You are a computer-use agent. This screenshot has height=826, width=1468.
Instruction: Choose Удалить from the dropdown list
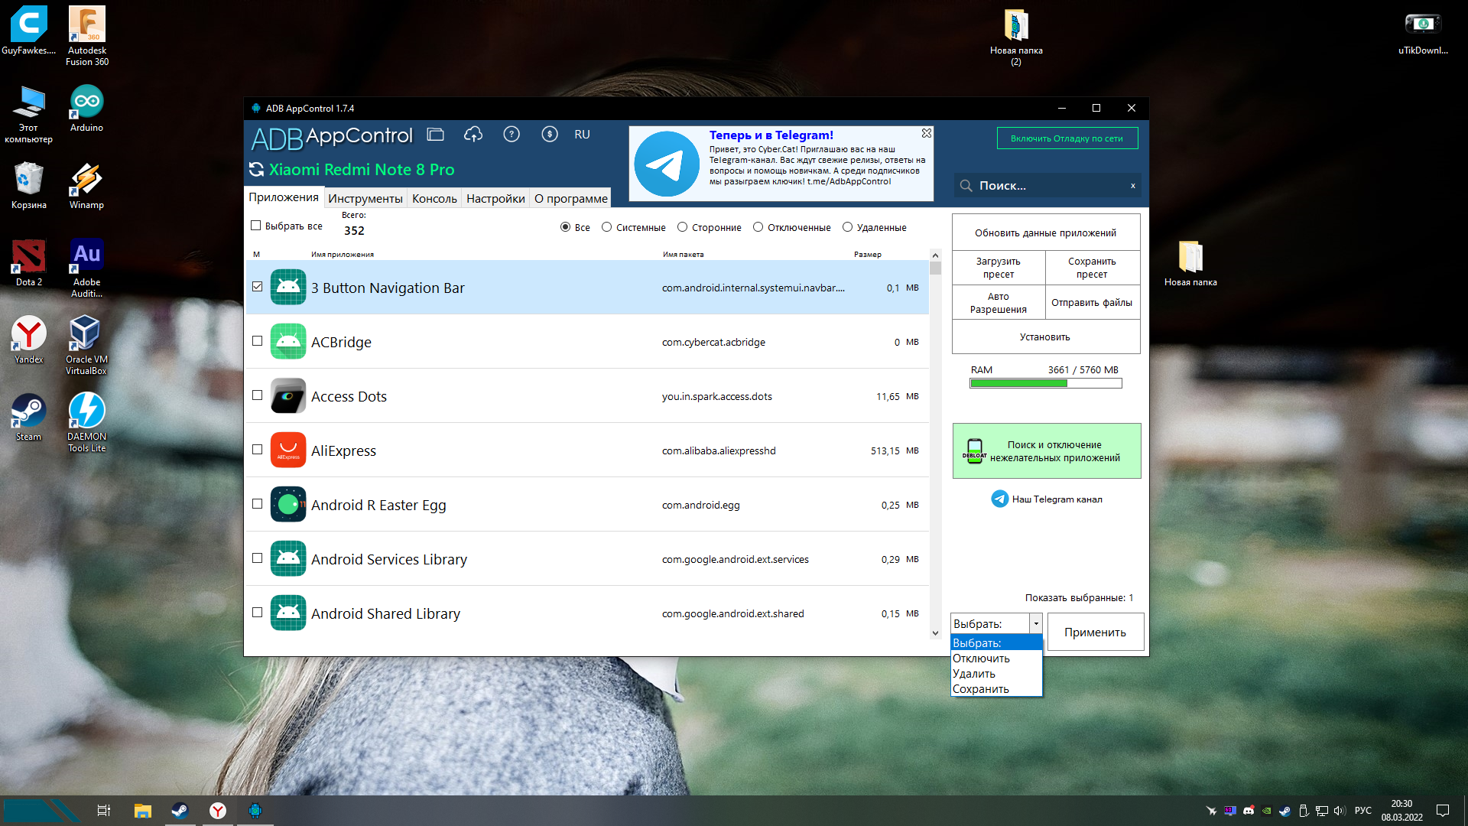pyautogui.click(x=996, y=674)
